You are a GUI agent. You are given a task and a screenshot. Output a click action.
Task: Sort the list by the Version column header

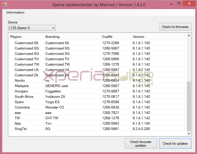tap(158, 37)
